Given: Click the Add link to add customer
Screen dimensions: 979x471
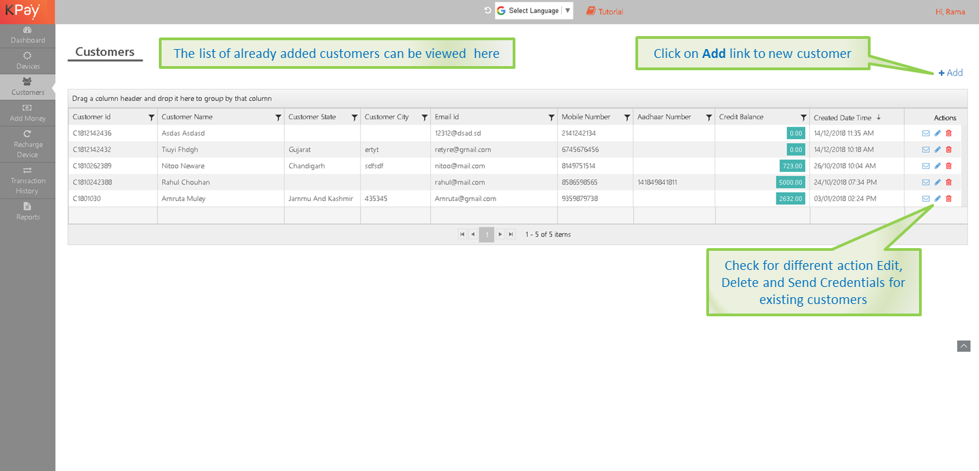Looking at the screenshot, I should [950, 73].
